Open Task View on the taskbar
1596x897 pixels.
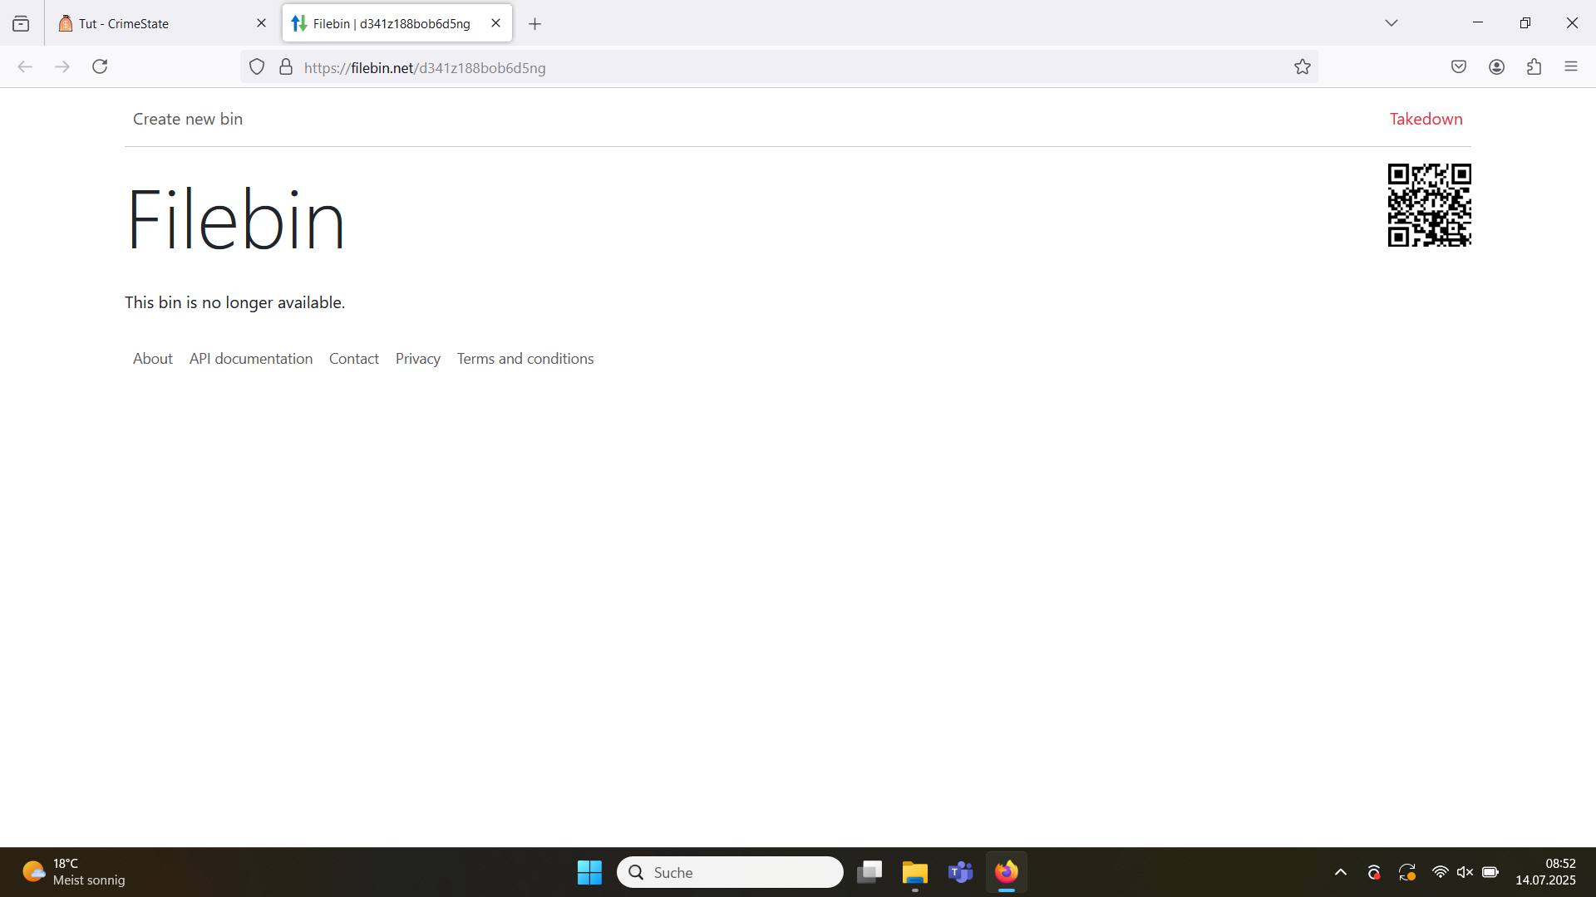click(x=869, y=872)
